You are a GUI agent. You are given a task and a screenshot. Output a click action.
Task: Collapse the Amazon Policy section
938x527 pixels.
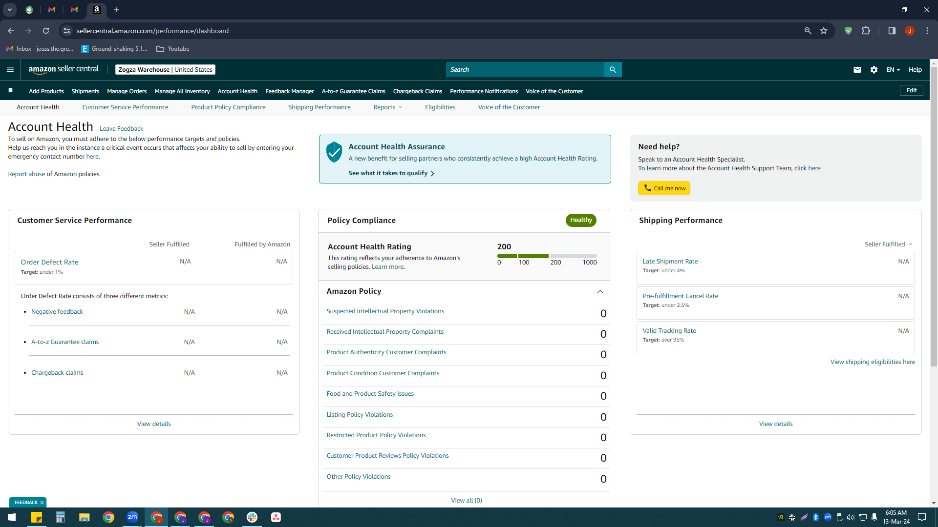(x=600, y=292)
